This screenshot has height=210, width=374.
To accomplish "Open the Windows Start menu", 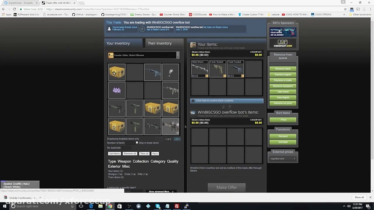I will [x=5, y=206].
